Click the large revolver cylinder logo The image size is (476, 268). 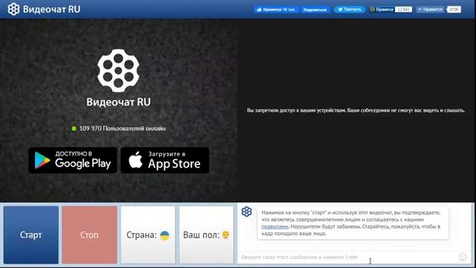pos(118,71)
